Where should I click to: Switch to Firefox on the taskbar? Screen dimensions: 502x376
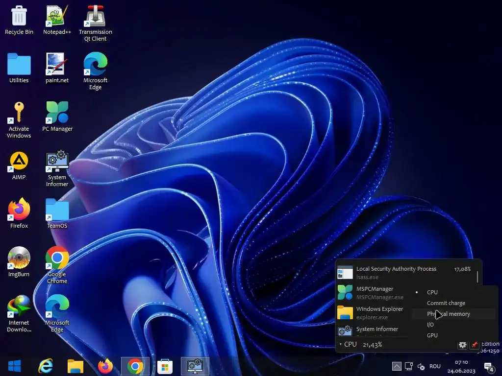[105, 366]
